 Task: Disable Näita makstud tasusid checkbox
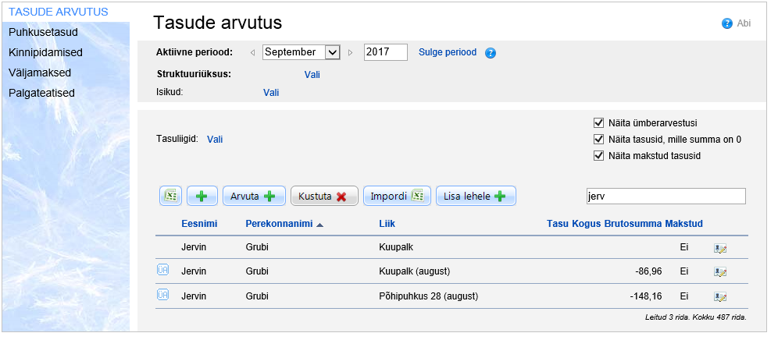(599, 155)
